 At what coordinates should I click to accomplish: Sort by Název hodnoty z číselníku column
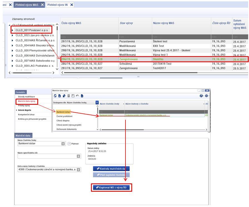[x=164, y=104]
